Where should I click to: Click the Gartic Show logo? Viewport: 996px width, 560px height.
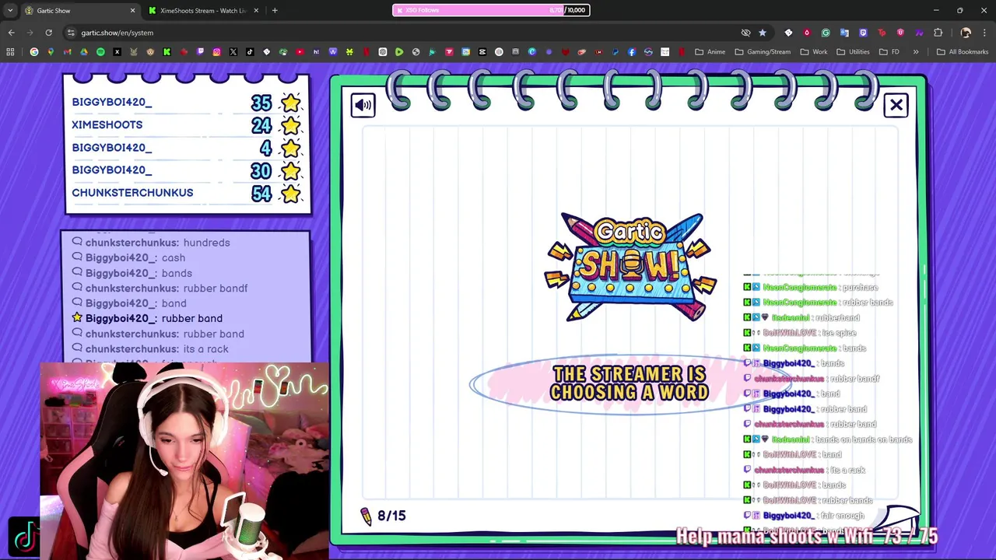click(630, 267)
